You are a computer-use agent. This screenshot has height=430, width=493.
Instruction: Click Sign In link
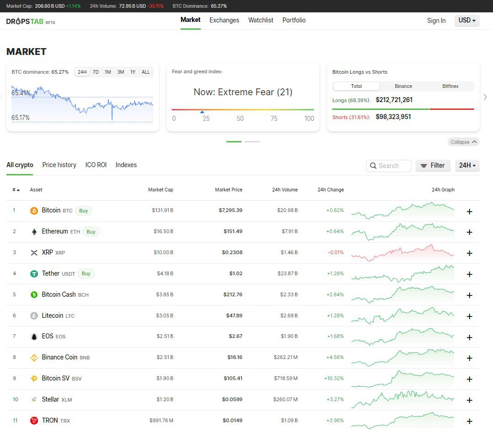tap(436, 21)
